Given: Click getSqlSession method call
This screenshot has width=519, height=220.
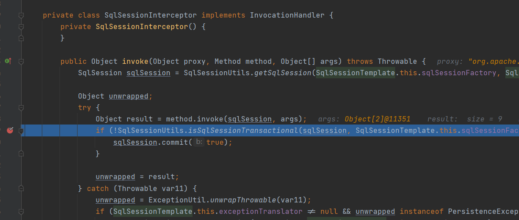Looking at the screenshot, I should pyautogui.click(x=283, y=73).
